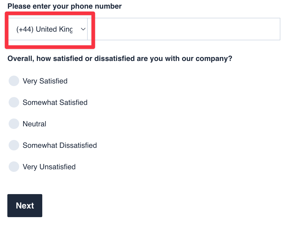Click the "Somewhat Satisfied" label text
Screen dimensions: 294x237
pyautogui.click(x=55, y=103)
